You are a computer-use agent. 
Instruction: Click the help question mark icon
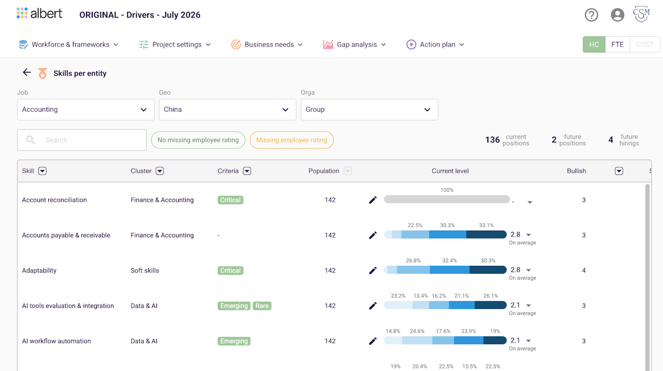click(x=591, y=15)
